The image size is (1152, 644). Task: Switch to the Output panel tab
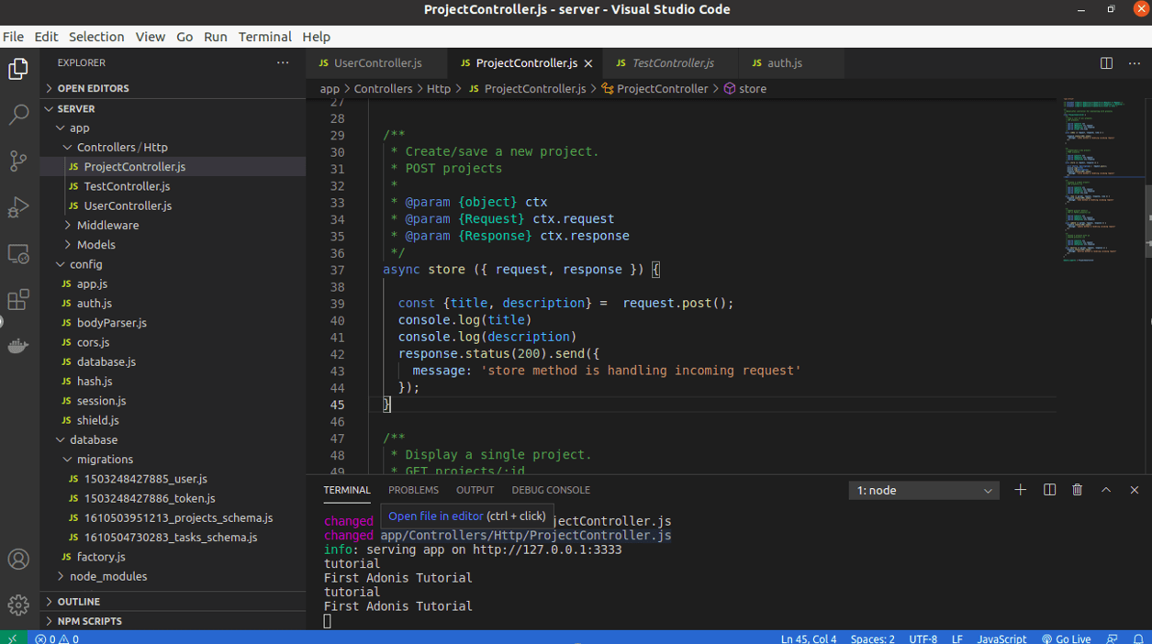(475, 490)
